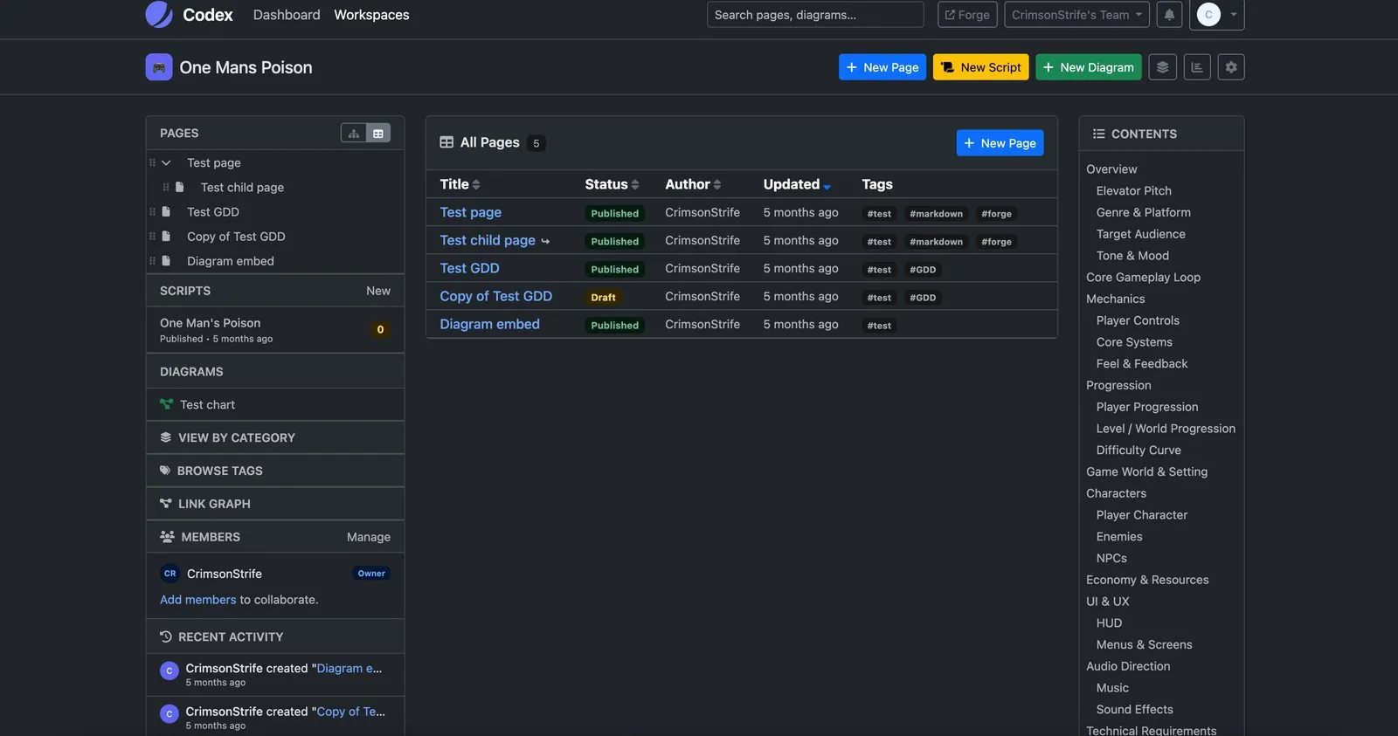Open the notifications bell
The height and width of the screenshot is (736, 1398).
[x=1169, y=15]
